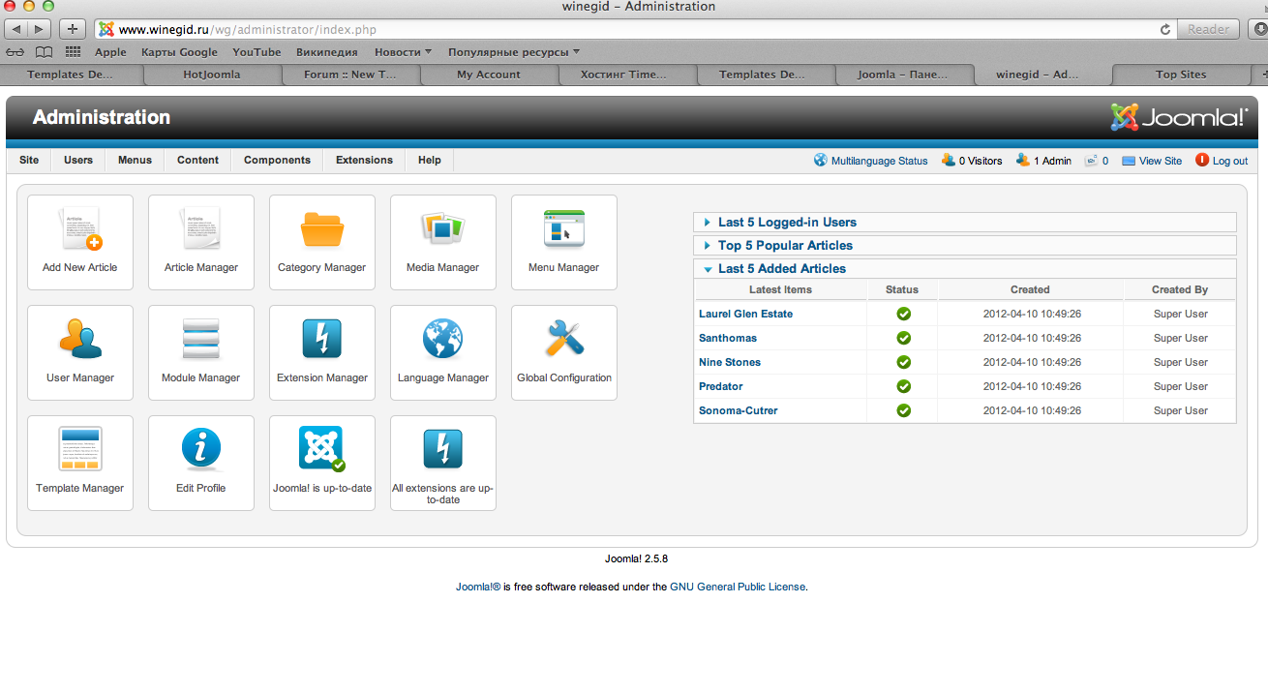Click the Википедия bookmark
1268x693 pixels.
click(327, 52)
